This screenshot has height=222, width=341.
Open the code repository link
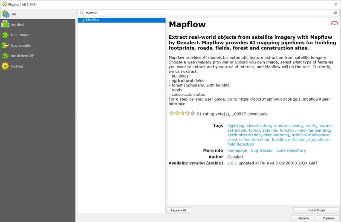tap(291, 150)
